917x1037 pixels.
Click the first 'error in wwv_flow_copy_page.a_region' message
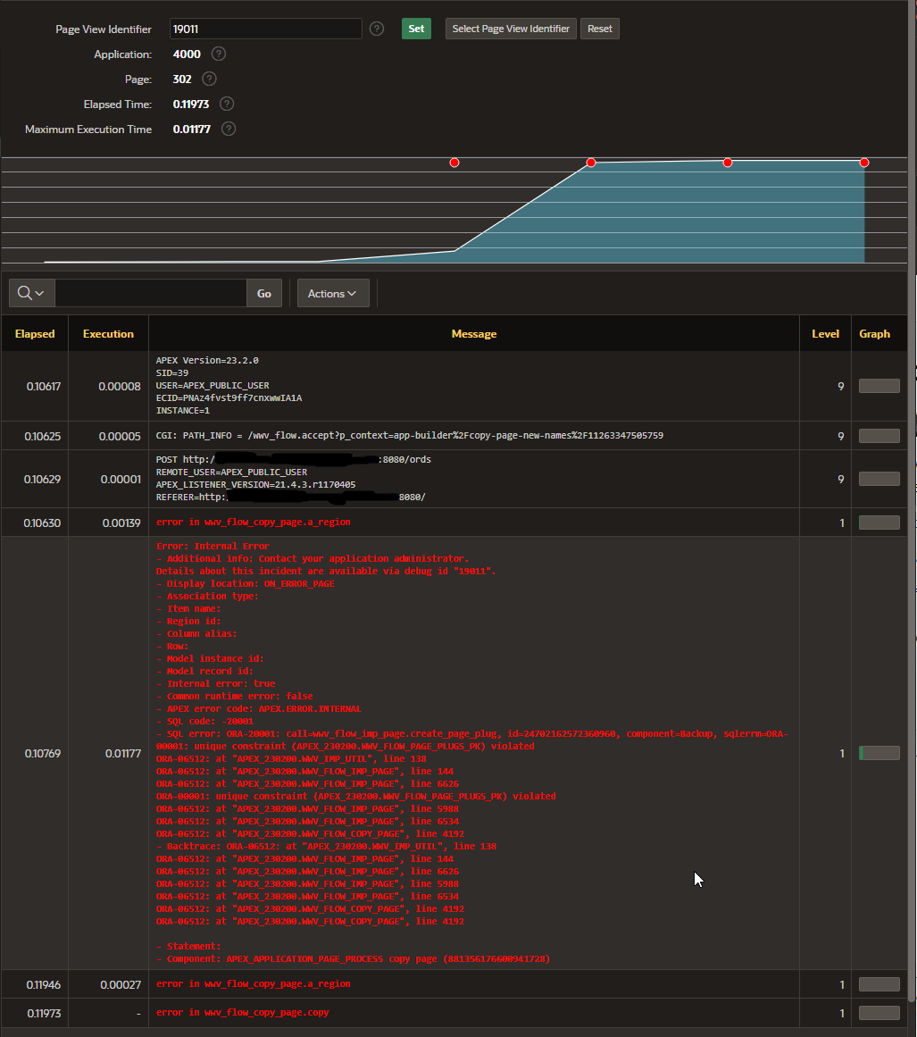pyautogui.click(x=254, y=522)
